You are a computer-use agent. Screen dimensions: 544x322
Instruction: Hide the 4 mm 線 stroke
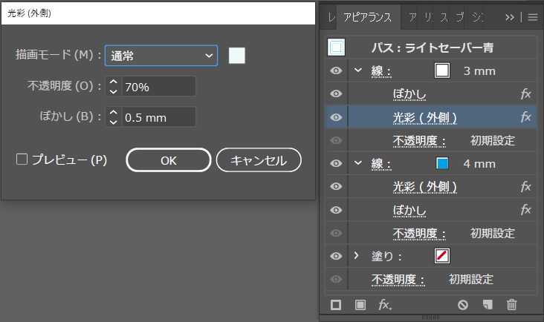(x=336, y=163)
